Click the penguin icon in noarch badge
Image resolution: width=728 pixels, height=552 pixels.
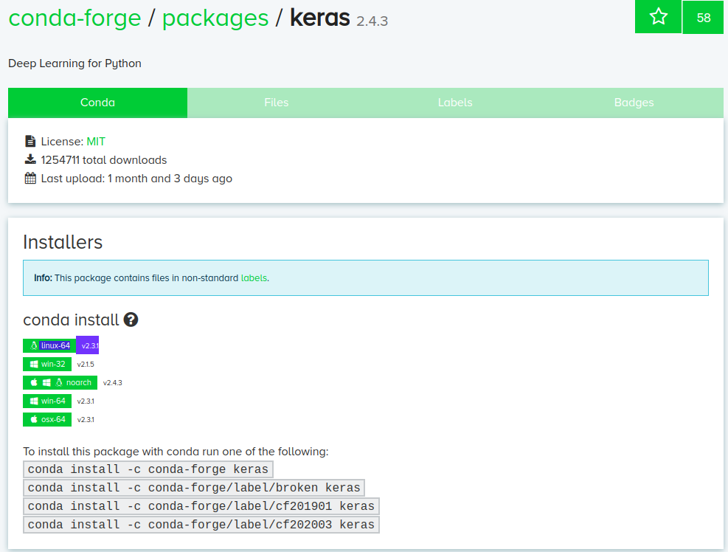pyautogui.click(x=59, y=383)
